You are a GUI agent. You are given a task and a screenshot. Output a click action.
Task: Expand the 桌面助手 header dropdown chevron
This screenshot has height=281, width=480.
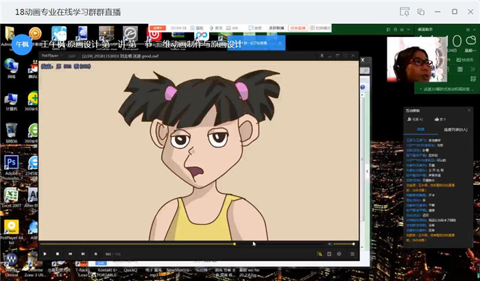[409, 29]
